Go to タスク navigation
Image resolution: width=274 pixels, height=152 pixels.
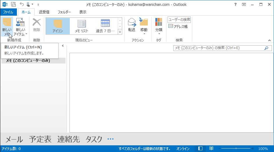(x=94, y=139)
